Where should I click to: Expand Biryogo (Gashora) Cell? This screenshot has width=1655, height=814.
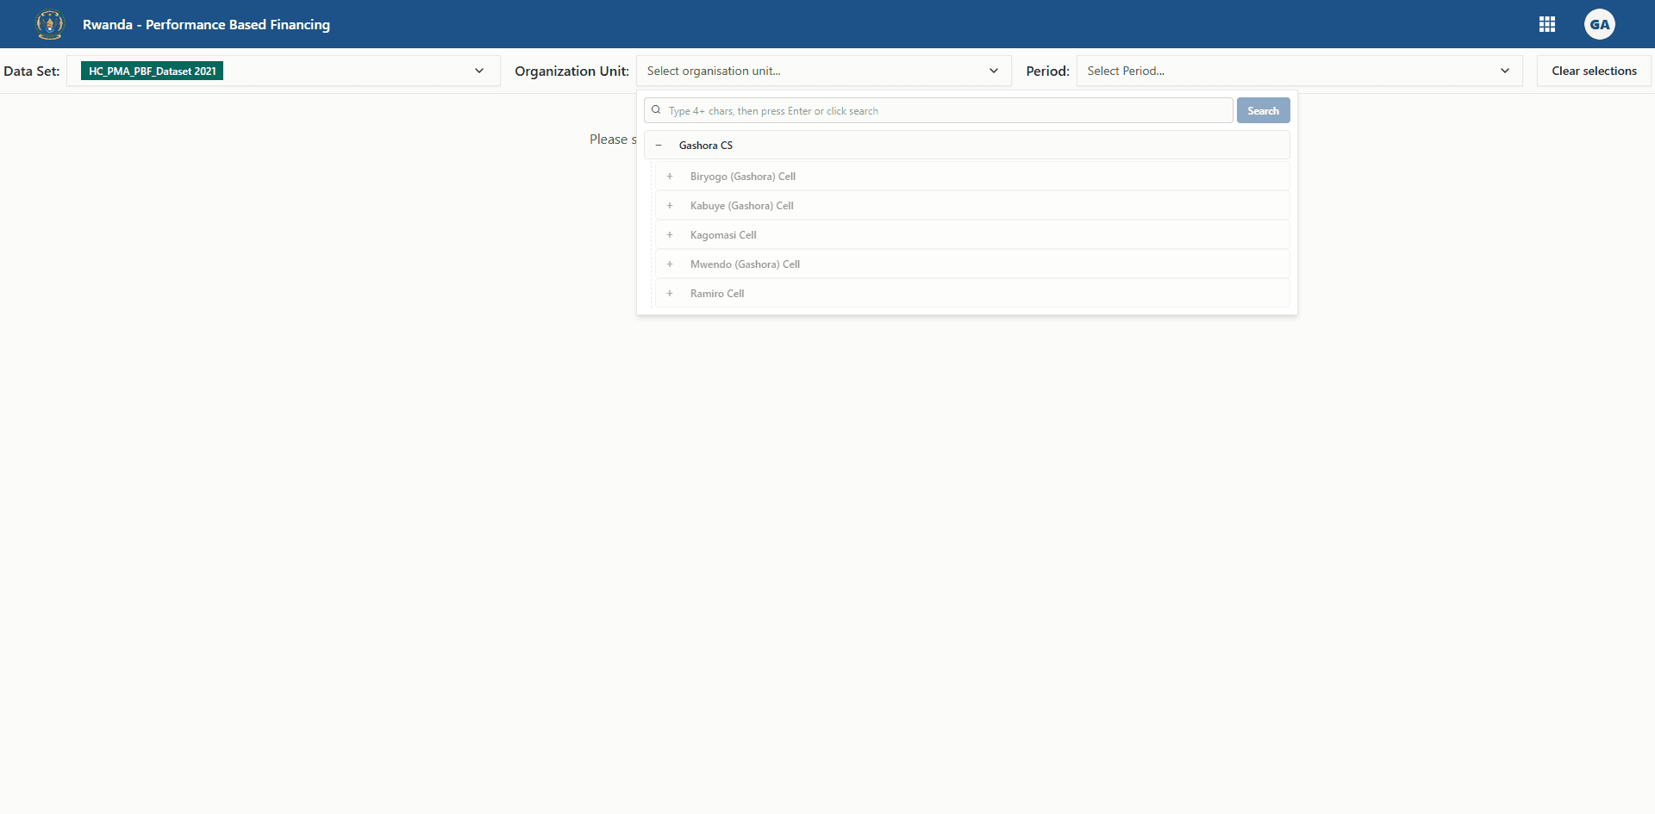[x=670, y=176]
